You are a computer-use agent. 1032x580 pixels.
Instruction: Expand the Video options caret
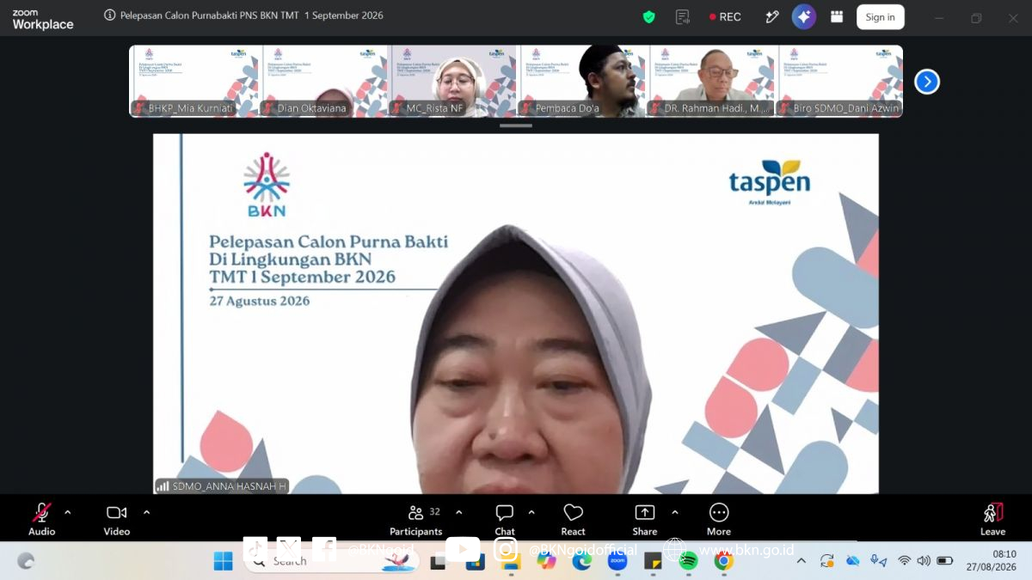pos(146,512)
